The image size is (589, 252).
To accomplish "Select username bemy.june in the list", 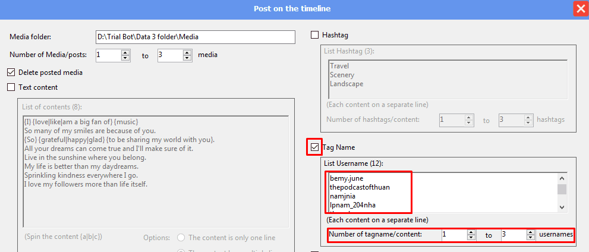I will click(347, 178).
